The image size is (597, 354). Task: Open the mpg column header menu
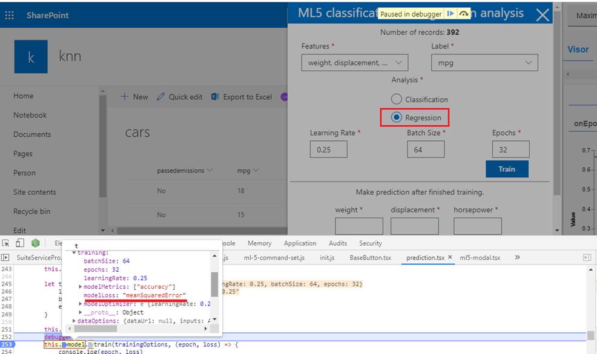pos(256,170)
